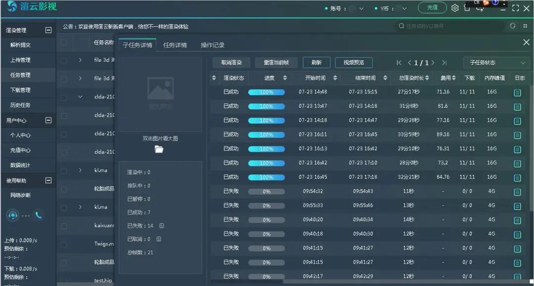Click the copy icon next to 已失败: 14
Viewport: 534px width, 286px height.
coord(162,226)
